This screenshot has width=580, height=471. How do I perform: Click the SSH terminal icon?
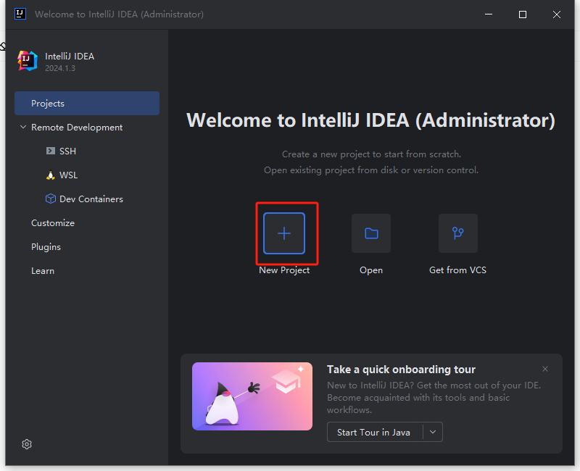[50, 151]
